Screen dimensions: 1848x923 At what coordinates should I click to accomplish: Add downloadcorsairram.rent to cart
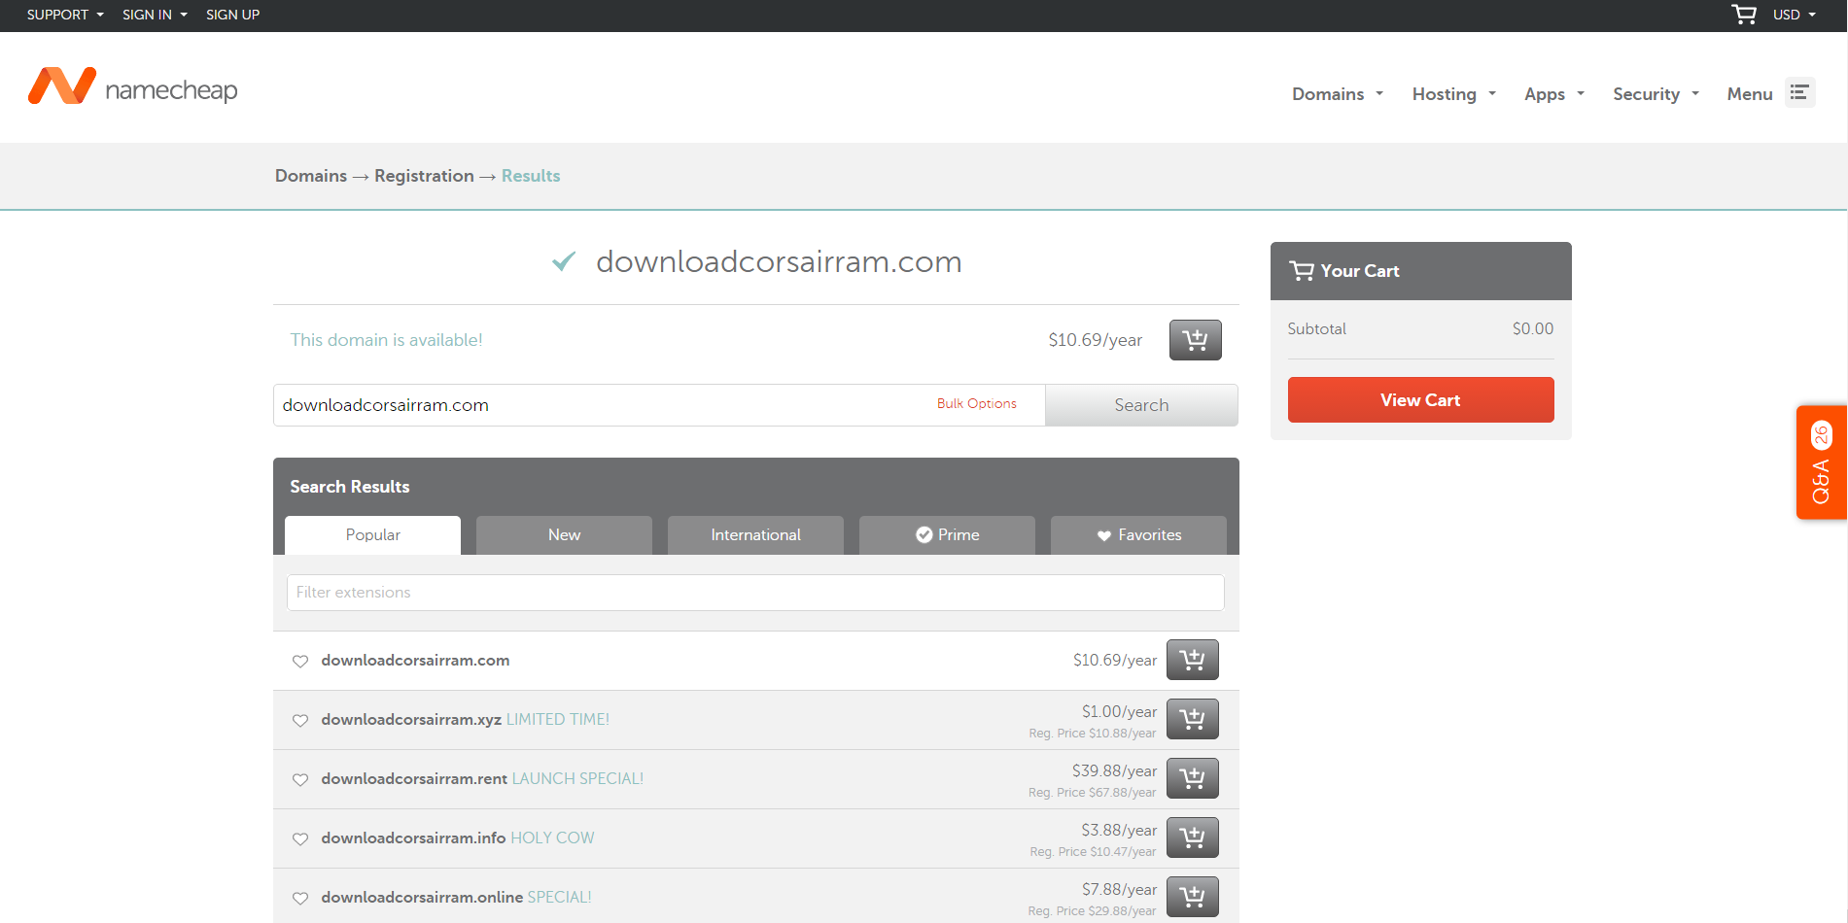[1192, 779]
